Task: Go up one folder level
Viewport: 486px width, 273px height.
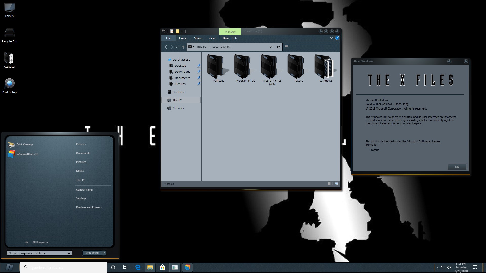Action: tap(183, 47)
